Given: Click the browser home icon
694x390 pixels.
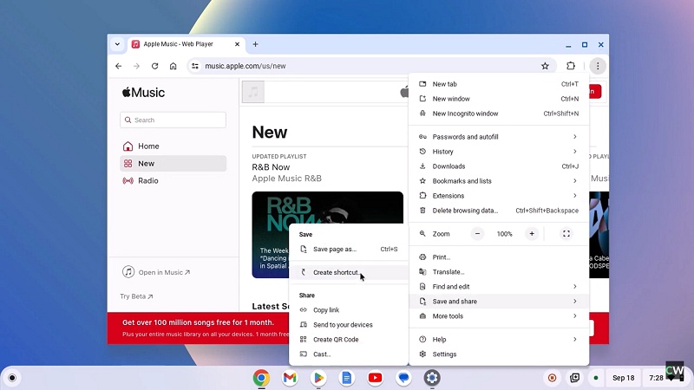Looking at the screenshot, I should 173,66.
